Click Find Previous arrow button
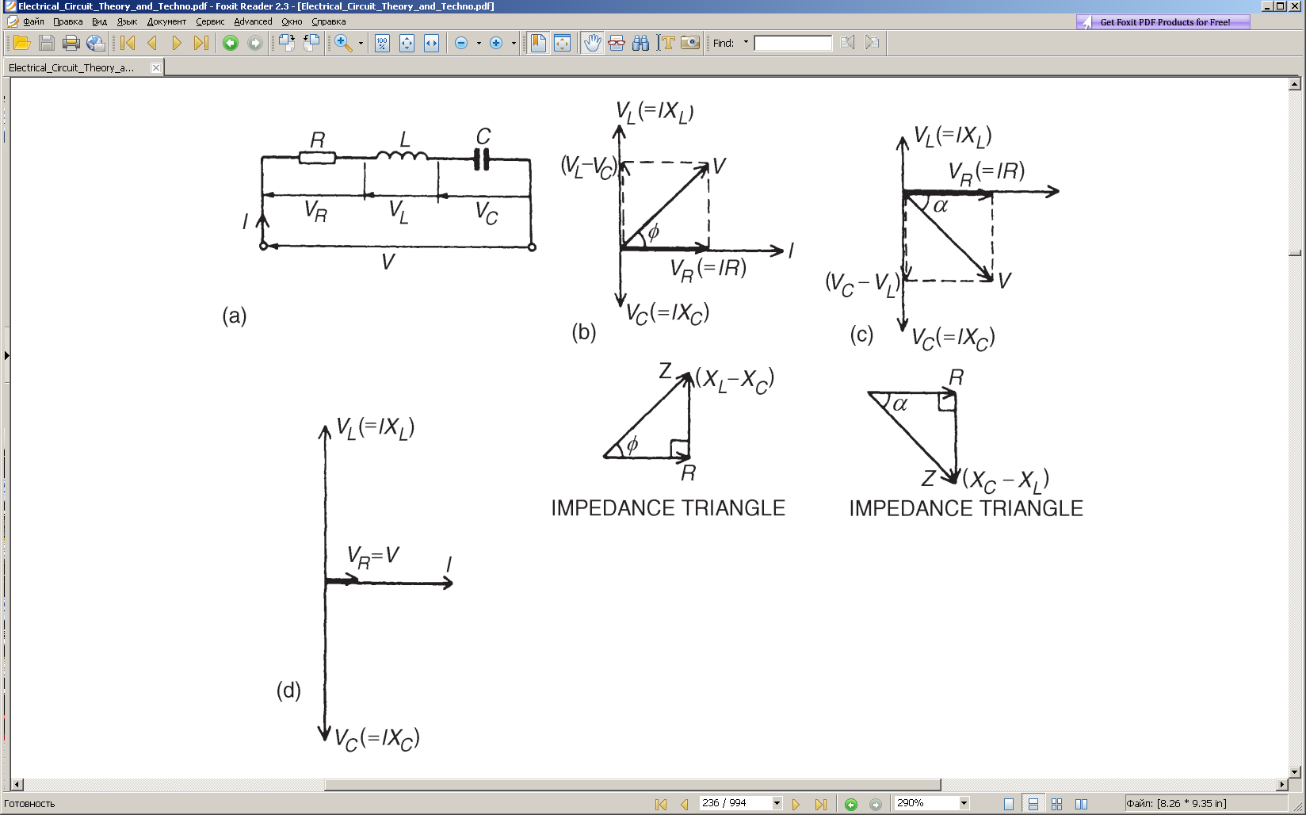This screenshot has height=815, width=1306. (x=848, y=43)
